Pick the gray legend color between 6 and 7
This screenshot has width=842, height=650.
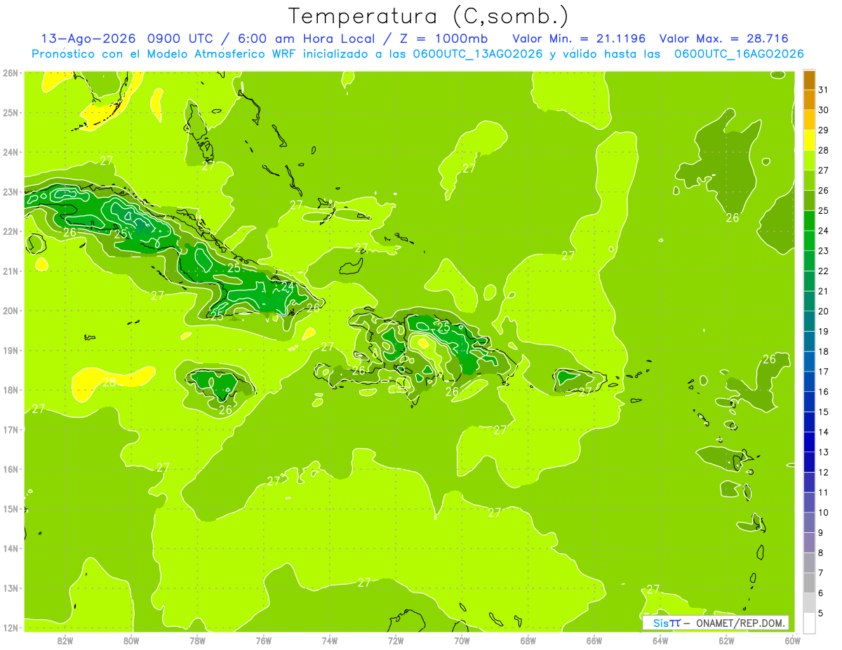pyautogui.click(x=809, y=583)
